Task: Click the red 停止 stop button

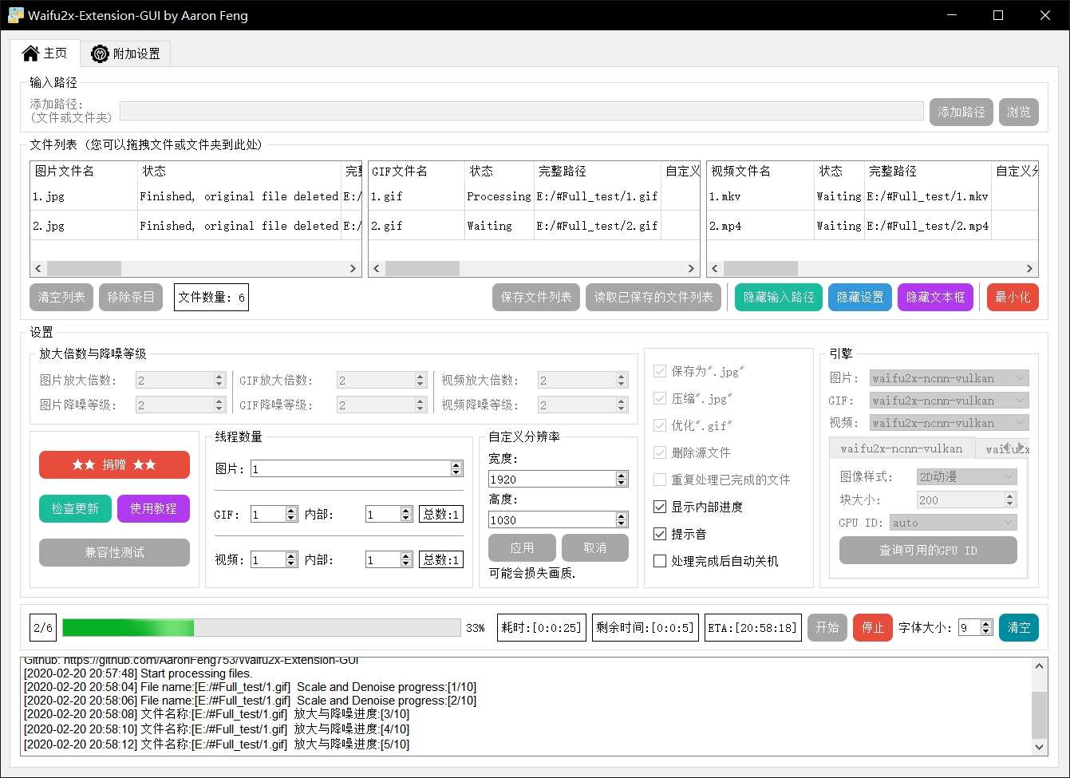Action: pyautogui.click(x=873, y=628)
